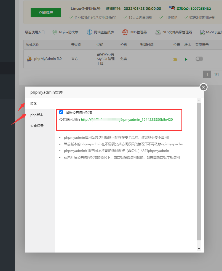Click dialog scrollbar down arrow

click(x=199, y=249)
